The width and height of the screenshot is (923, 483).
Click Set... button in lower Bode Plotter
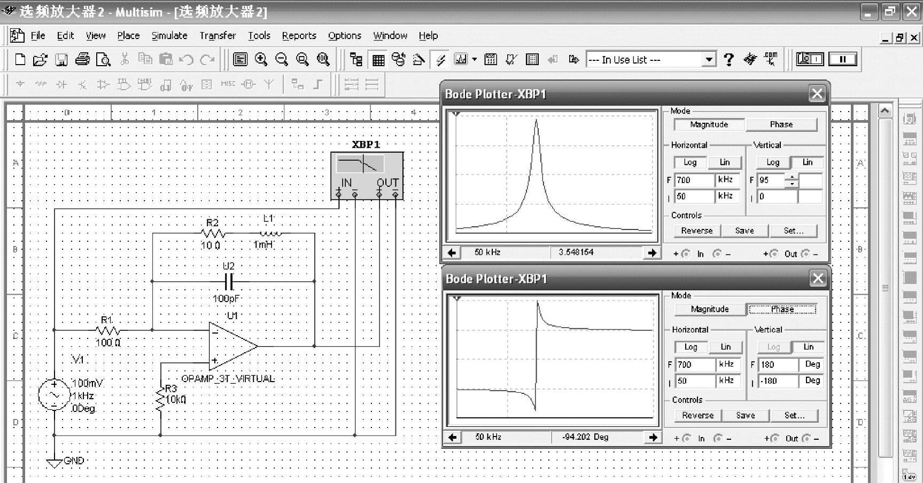(794, 415)
